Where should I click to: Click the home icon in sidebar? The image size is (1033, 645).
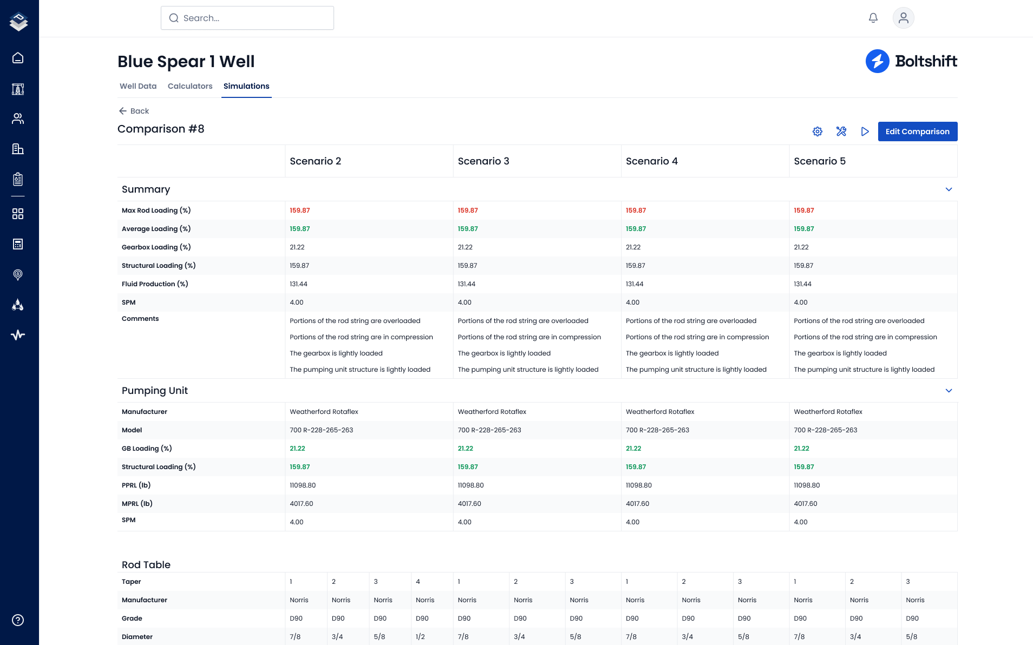18,58
